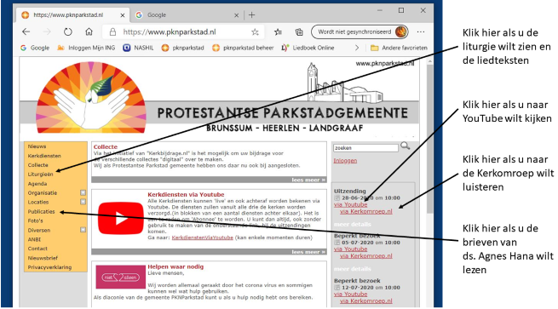Play the red YouTube logo thumbnail
Image resolution: width=558 pixels, height=309 pixels.
121,218
